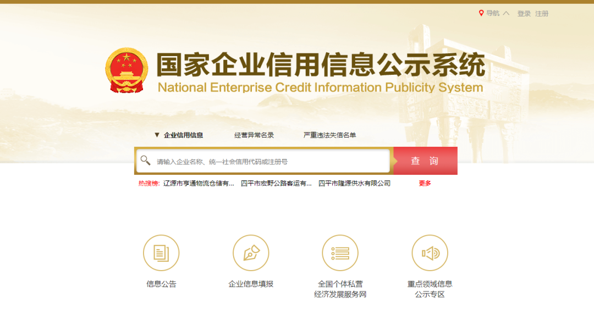Open the 注册 register link
594x330 pixels.
(542, 14)
